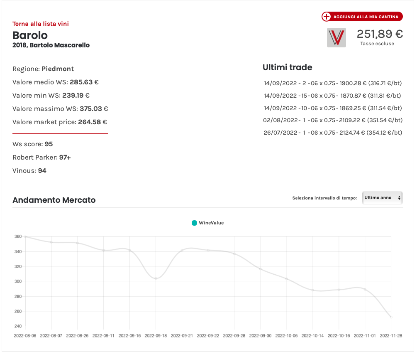Click '2018, Bartolo Mascarello' subtitle
Viewport: 417px width, 352px height.
pyautogui.click(x=51, y=45)
